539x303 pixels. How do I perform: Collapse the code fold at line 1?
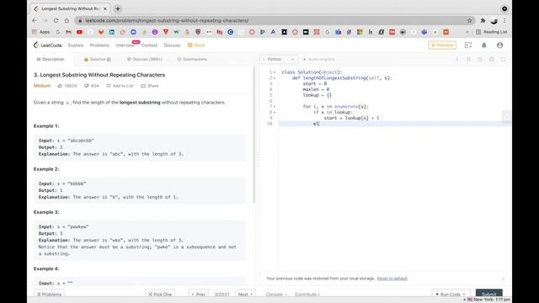[x=275, y=72]
